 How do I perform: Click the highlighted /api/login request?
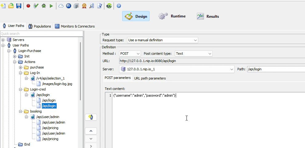click(x=49, y=106)
